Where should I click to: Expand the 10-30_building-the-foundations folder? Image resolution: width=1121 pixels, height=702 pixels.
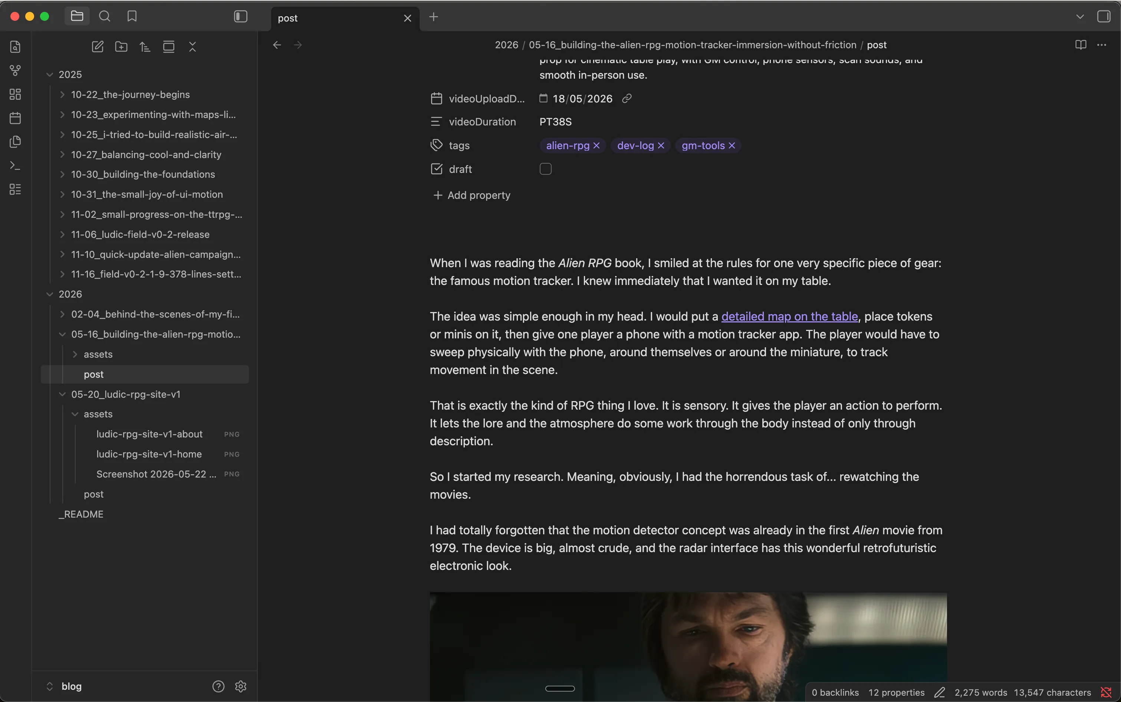pyautogui.click(x=62, y=174)
